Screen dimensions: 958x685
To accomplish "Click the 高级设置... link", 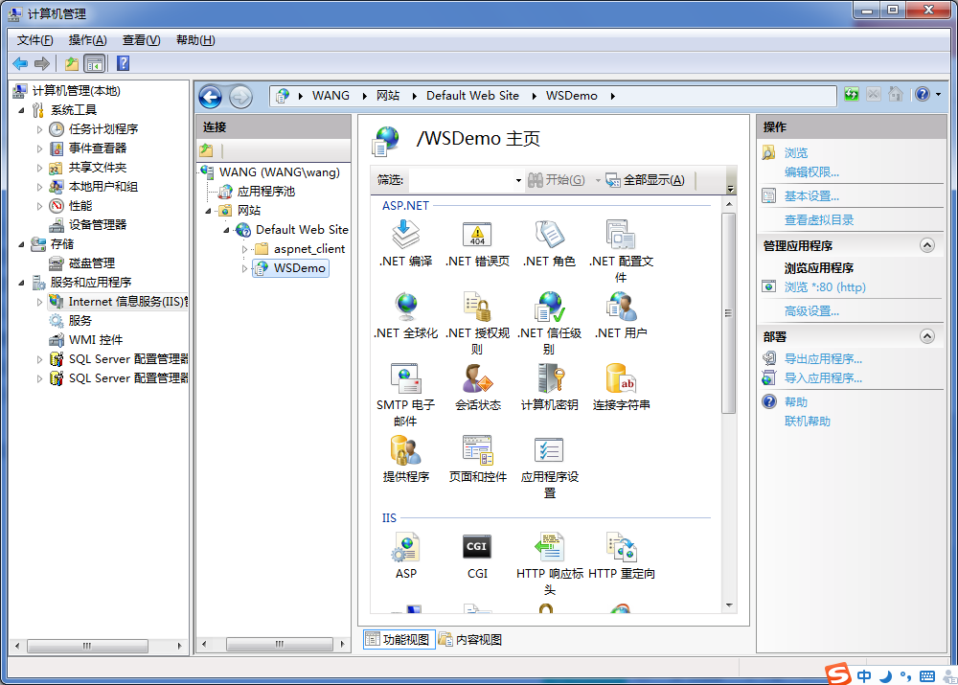I will pyautogui.click(x=811, y=311).
